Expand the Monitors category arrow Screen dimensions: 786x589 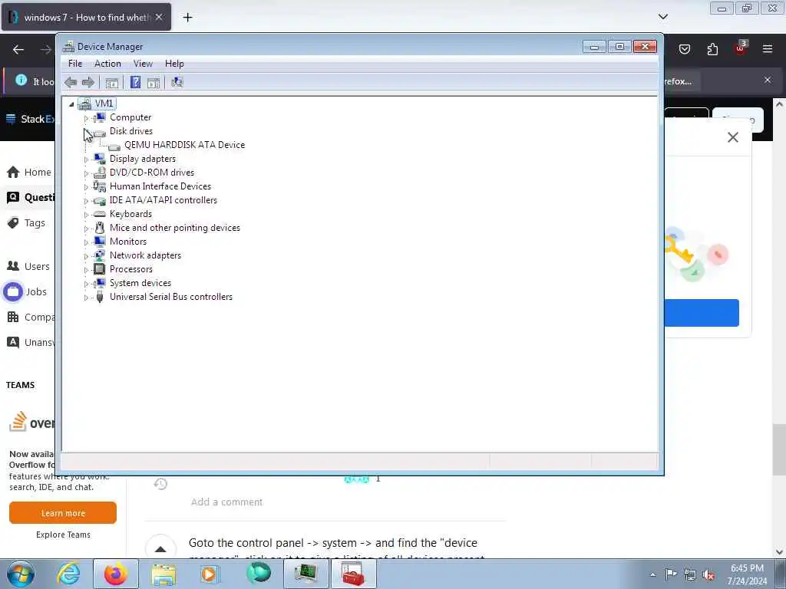(x=86, y=242)
